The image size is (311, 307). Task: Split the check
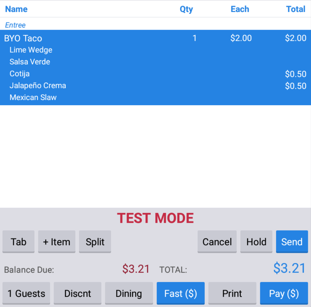95,242
